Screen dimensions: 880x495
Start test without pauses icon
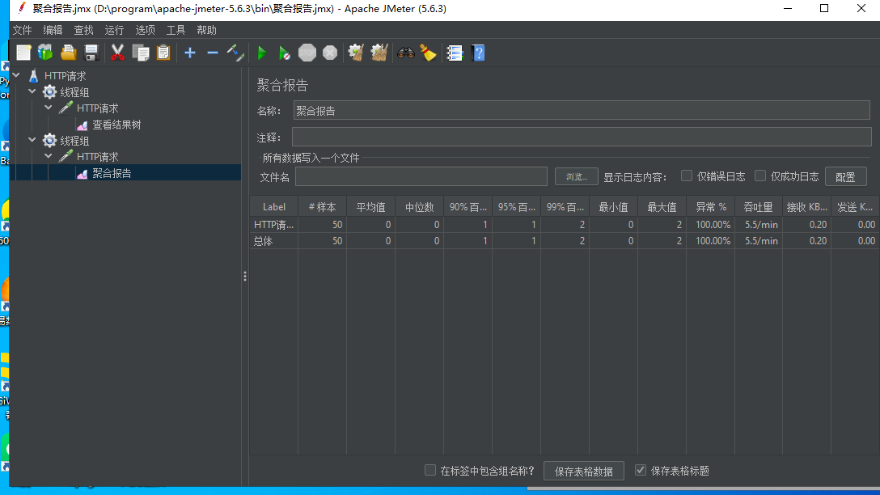point(284,53)
